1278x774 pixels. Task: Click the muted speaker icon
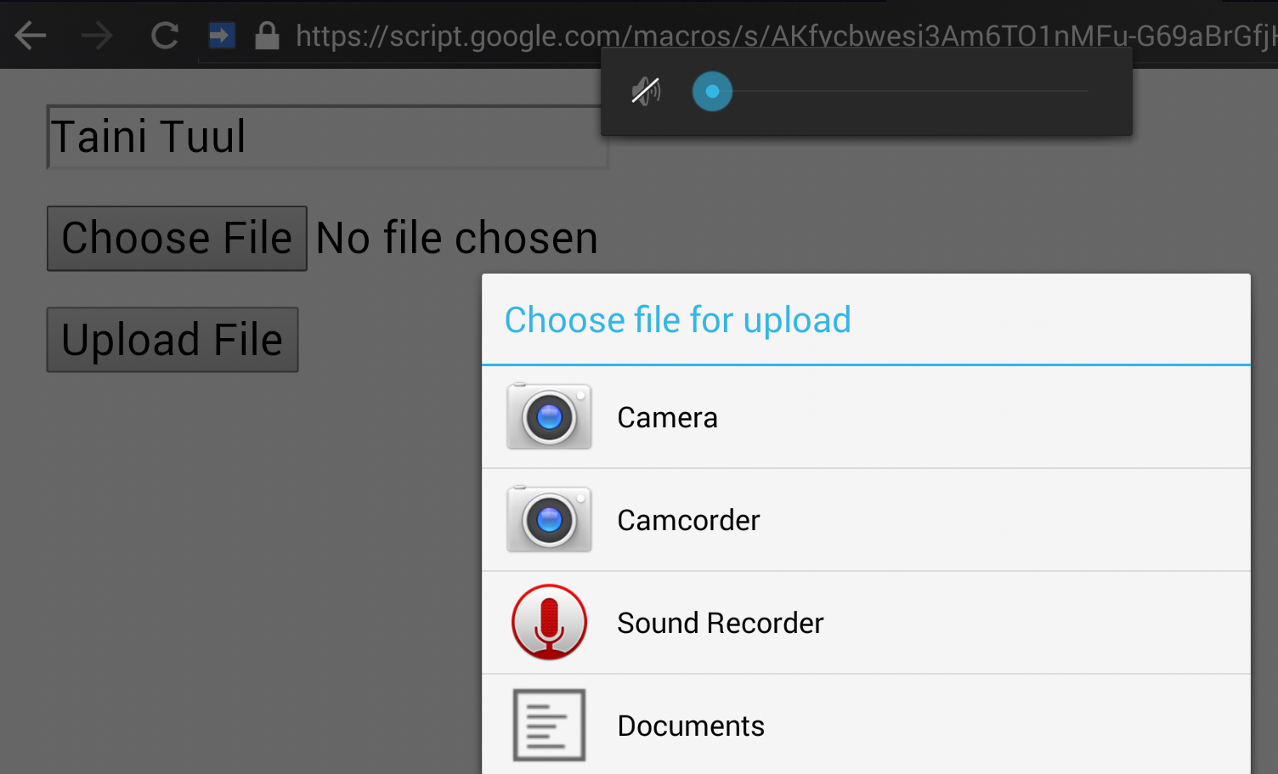(646, 91)
